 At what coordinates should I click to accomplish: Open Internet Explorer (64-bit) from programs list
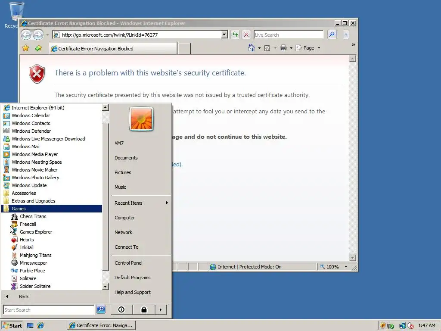pyautogui.click(x=38, y=108)
